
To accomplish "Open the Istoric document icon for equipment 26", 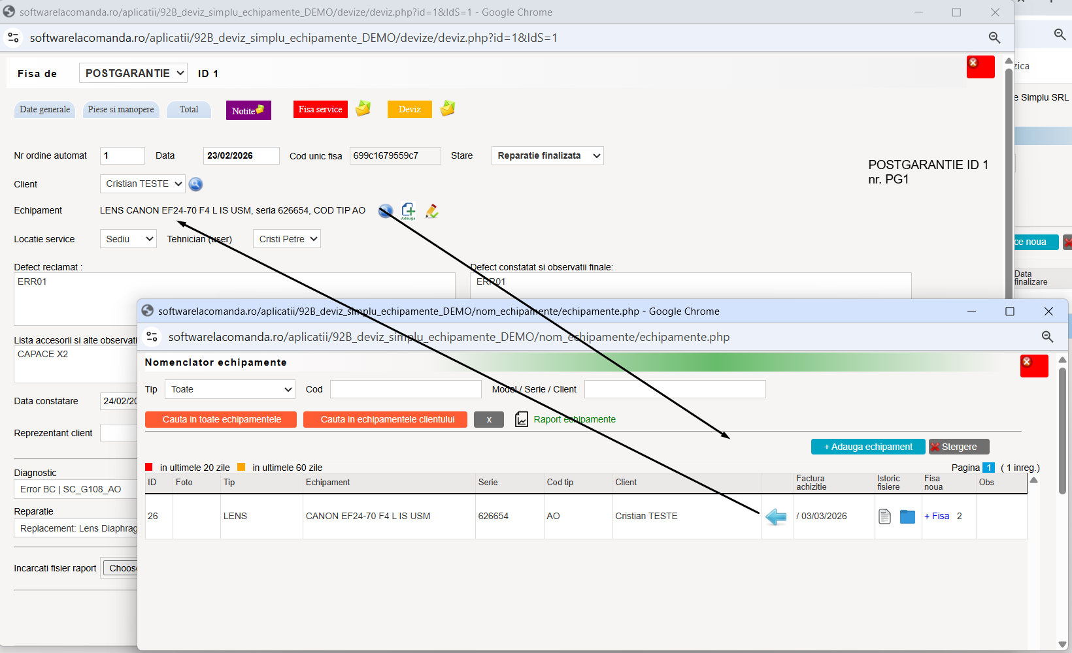I will [x=884, y=517].
